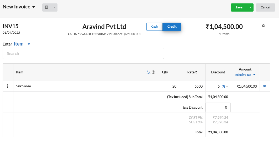
Task: Click invoice date 01/04/2025
Action: [11, 33]
